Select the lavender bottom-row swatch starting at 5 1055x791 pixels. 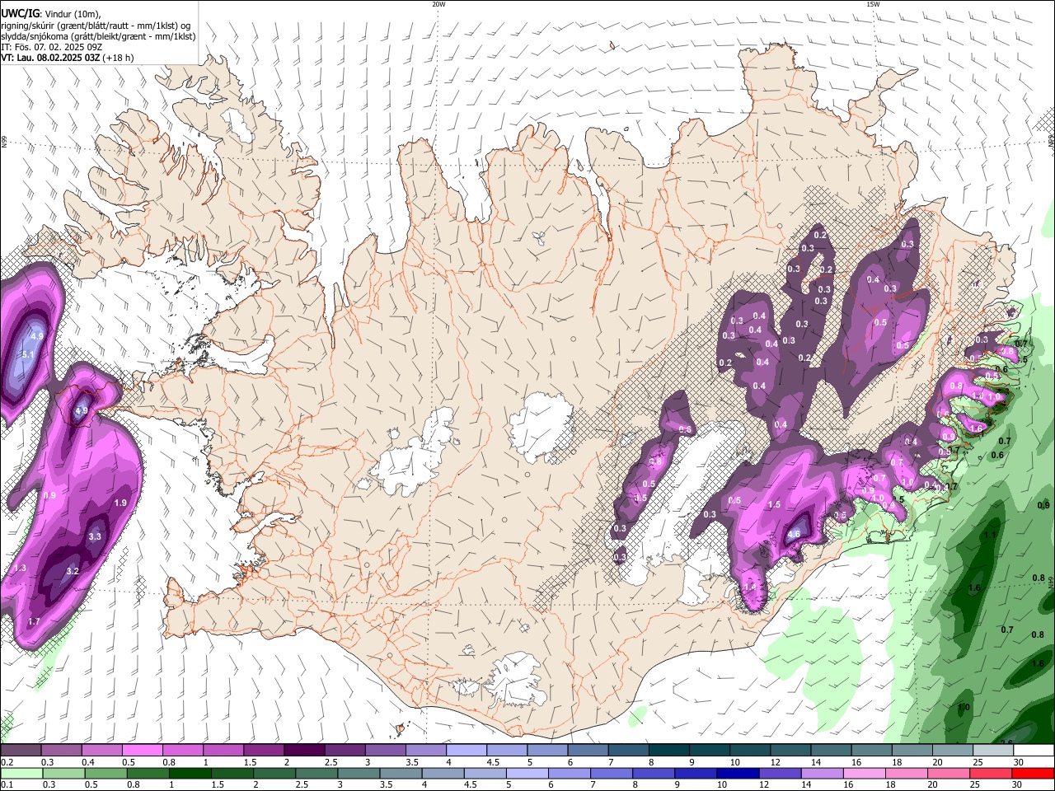point(527,773)
